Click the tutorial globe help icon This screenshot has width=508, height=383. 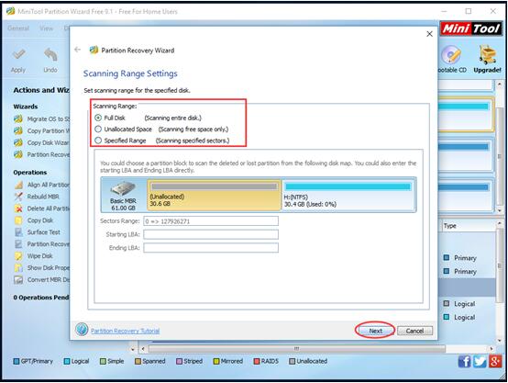82,329
